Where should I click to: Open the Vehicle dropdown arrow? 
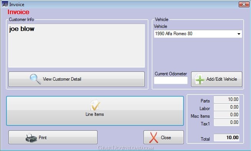239,34
